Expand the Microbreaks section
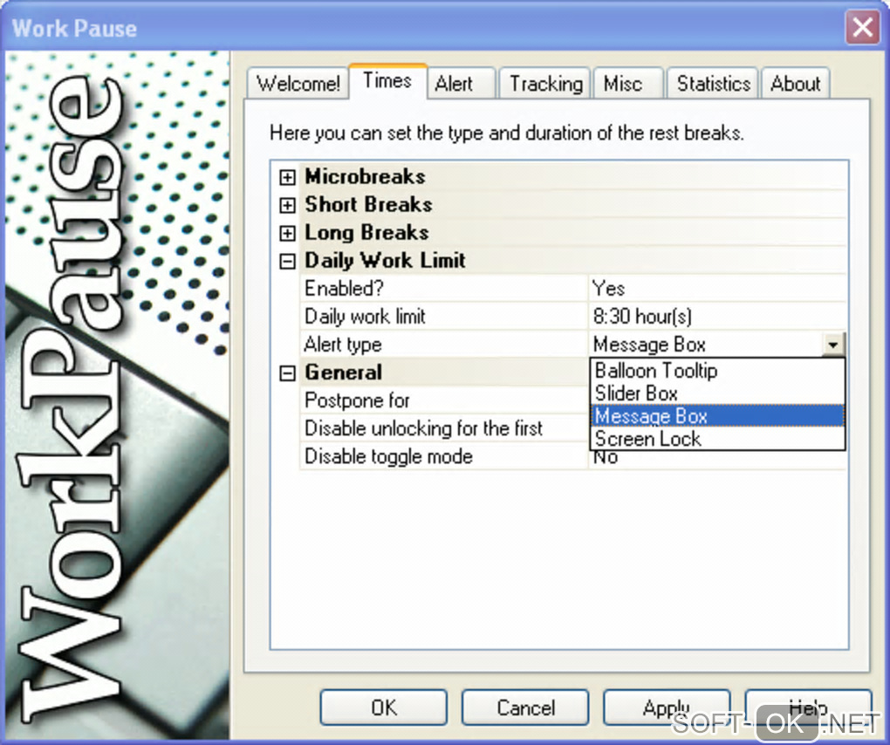 point(287,177)
